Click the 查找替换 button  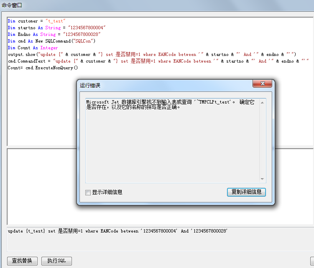point(22,261)
